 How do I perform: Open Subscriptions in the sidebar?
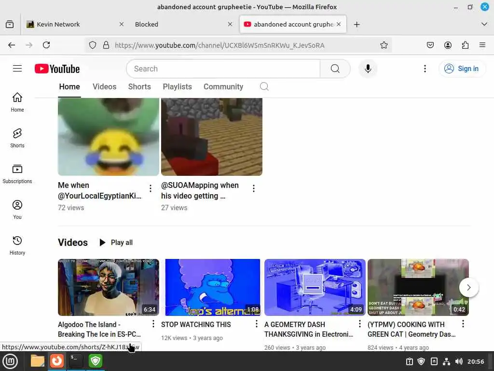point(17,173)
